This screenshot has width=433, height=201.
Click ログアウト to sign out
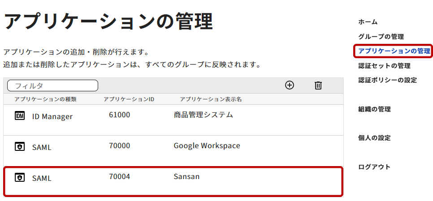(374, 167)
